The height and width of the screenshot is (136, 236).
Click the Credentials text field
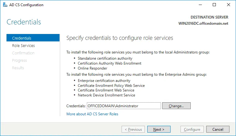point(124,106)
